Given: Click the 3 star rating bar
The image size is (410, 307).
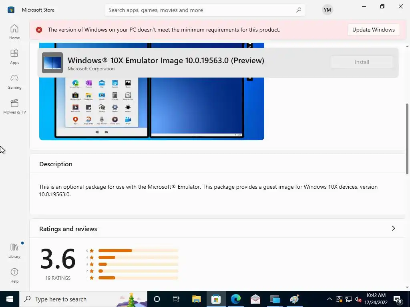Looking at the screenshot, I should pos(138,264).
